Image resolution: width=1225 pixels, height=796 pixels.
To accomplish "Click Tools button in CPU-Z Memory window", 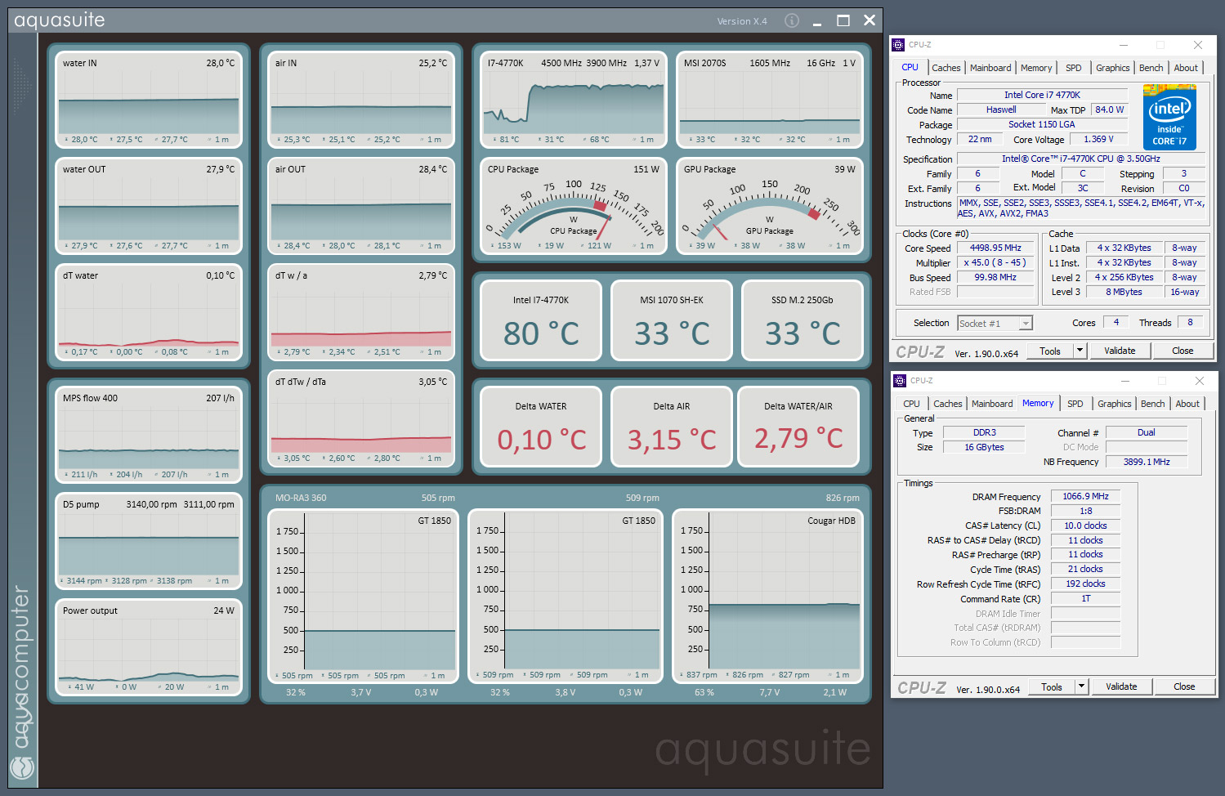I will pos(1052,686).
